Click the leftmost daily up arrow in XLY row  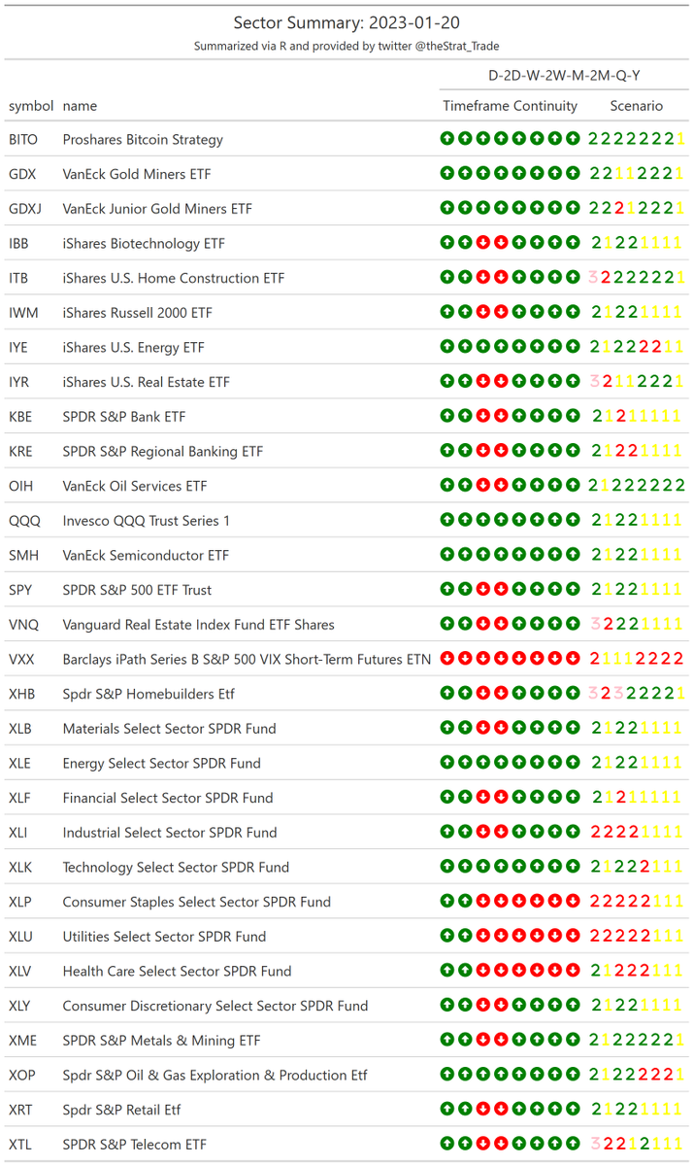447,1006
